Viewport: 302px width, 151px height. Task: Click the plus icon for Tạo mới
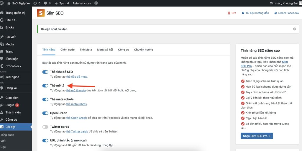(56, 3)
